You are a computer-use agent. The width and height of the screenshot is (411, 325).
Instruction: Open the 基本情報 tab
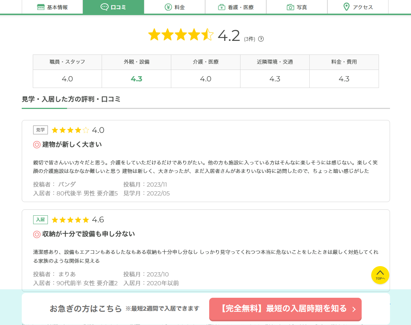coord(52,7)
